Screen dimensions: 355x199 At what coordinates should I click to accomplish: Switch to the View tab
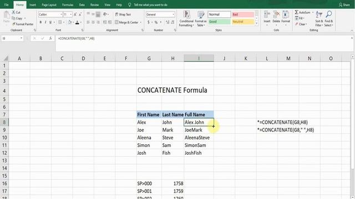click(107, 5)
